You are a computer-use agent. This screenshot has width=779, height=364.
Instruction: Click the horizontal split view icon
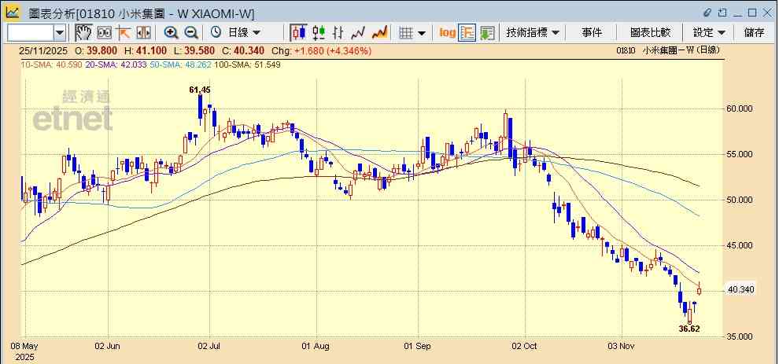[144, 32]
